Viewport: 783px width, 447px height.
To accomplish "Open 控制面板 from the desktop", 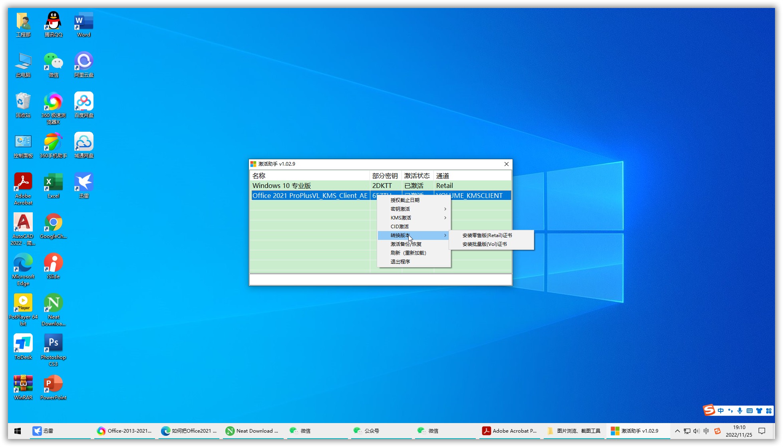I will (x=23, y=145).
